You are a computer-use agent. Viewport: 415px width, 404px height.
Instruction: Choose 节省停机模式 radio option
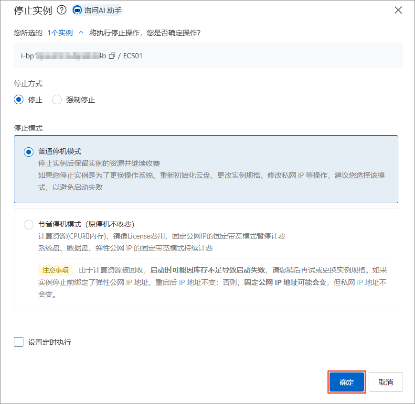(x=29, y=224)
